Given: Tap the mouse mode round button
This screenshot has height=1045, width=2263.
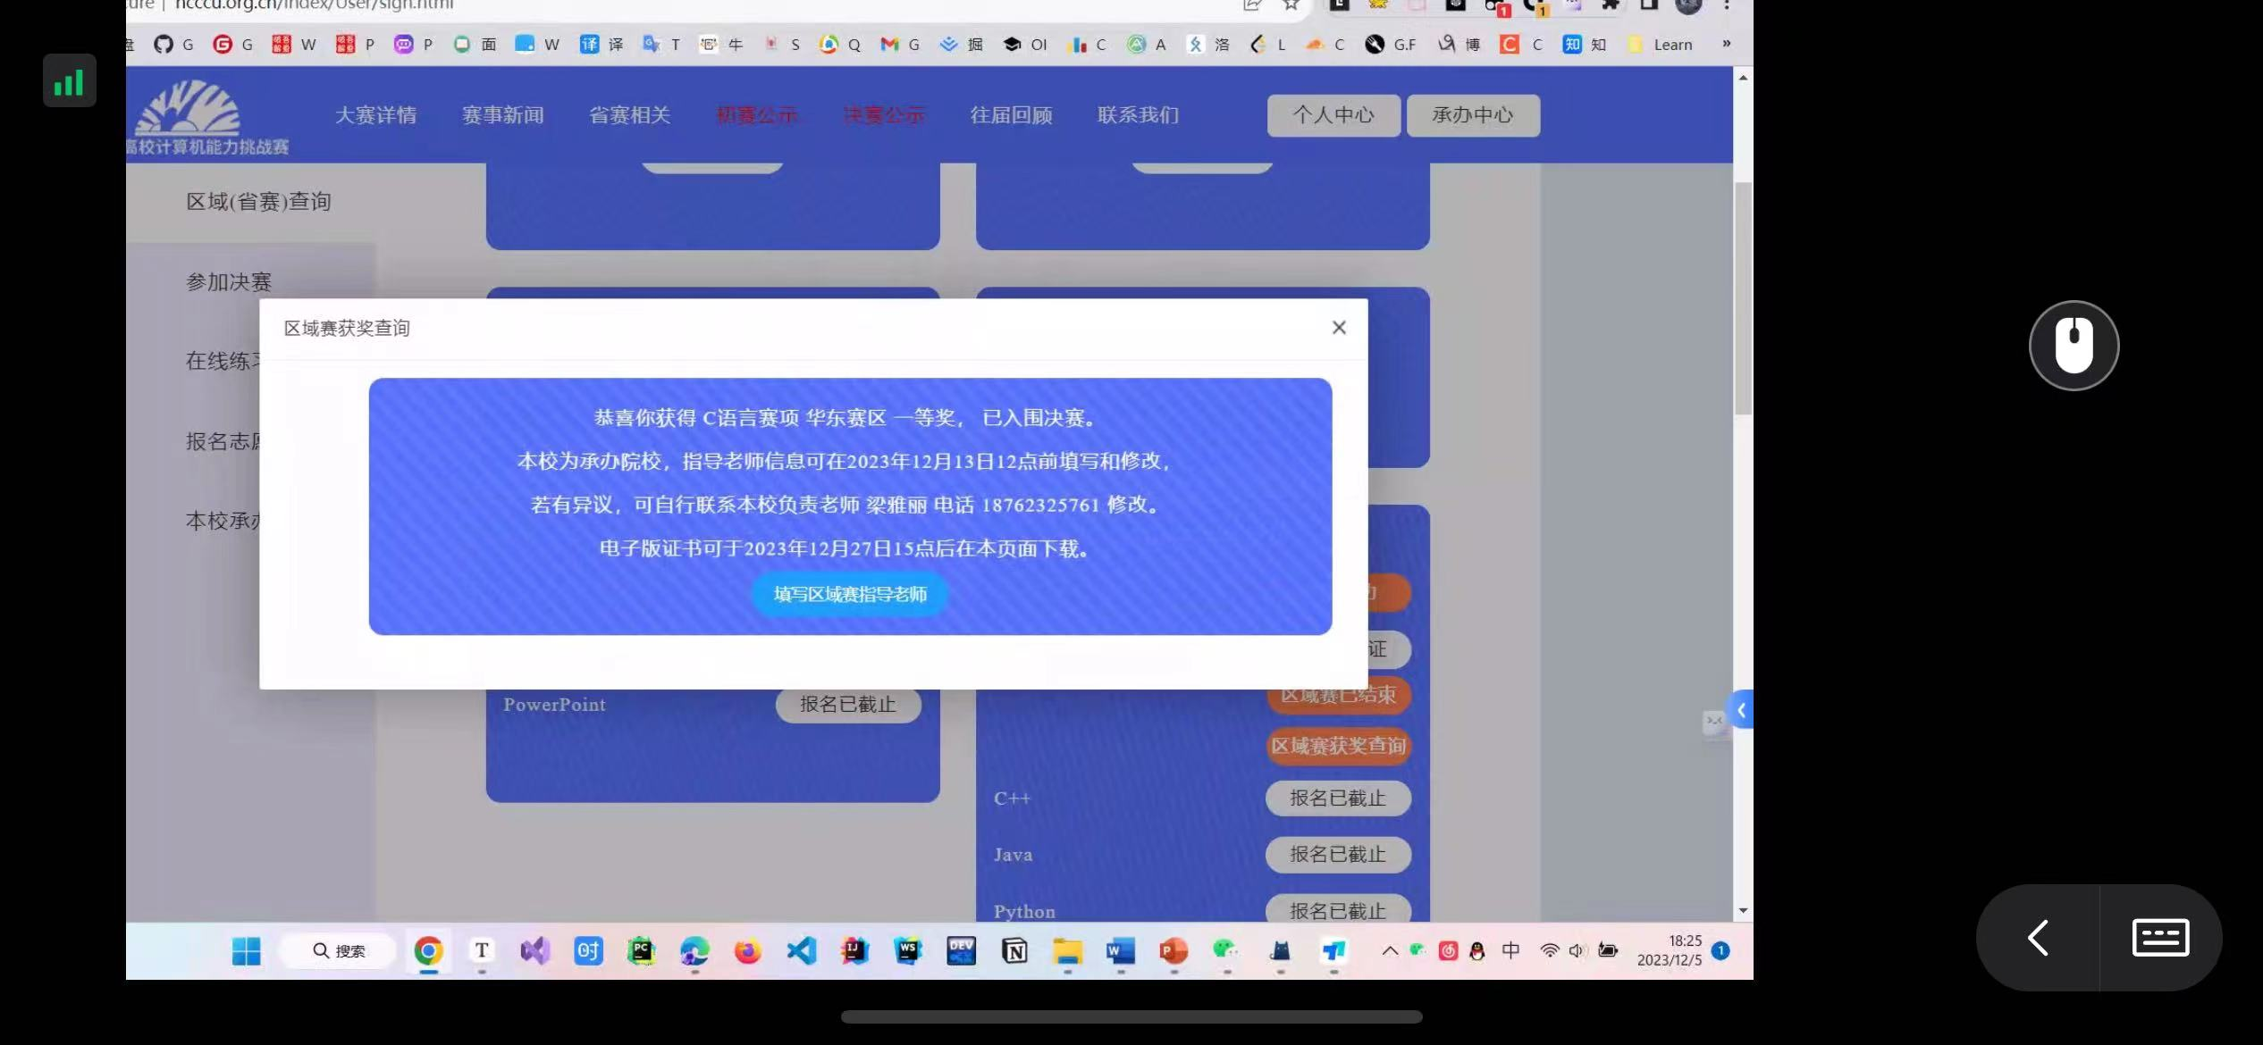Looking at the screenshot, I should (x=2074, y=346).
